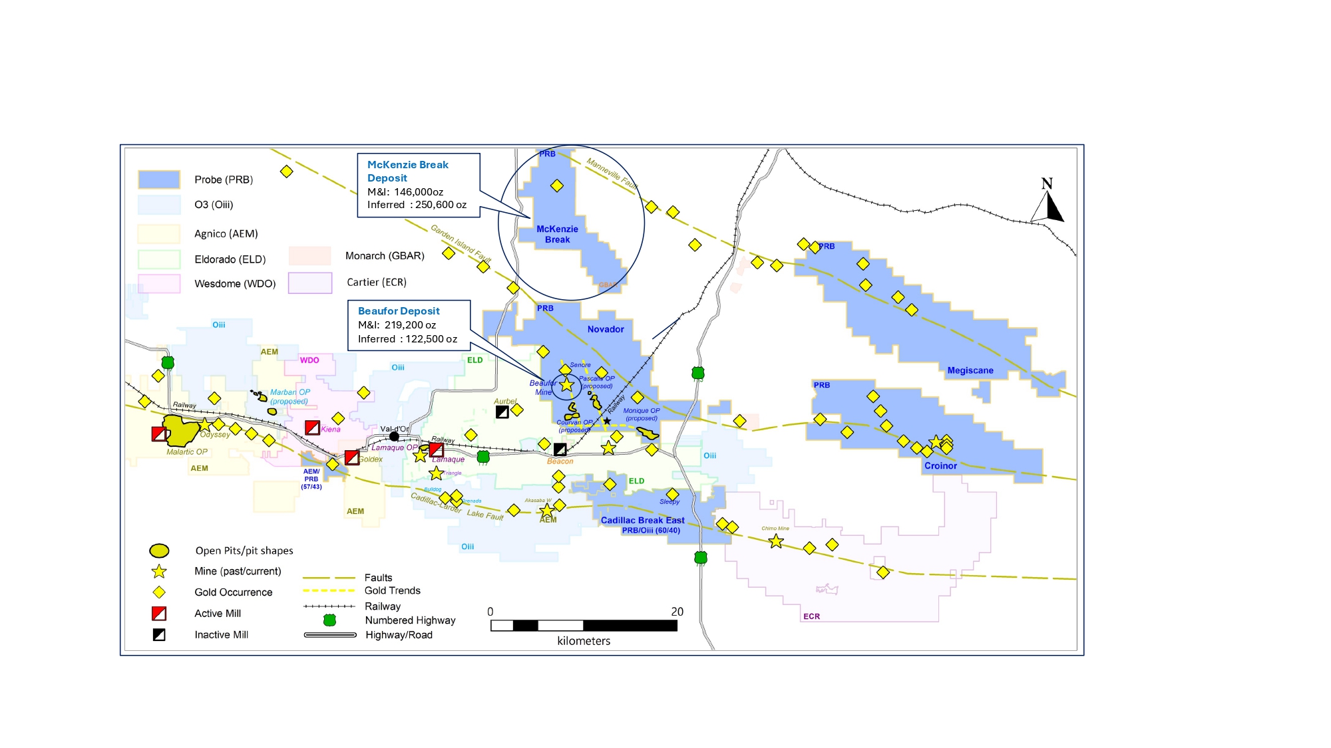Click the Beaufor Deposit callout title
This screenshot has height=748, width=1331.
[399, 311]
